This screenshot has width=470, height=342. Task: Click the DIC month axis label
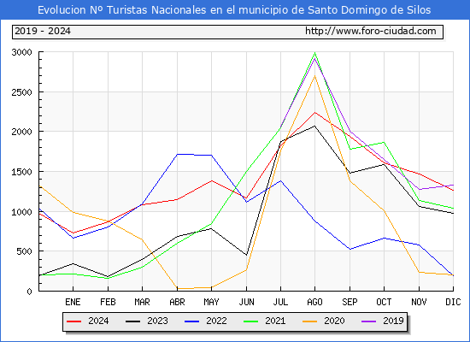[453, 302]
